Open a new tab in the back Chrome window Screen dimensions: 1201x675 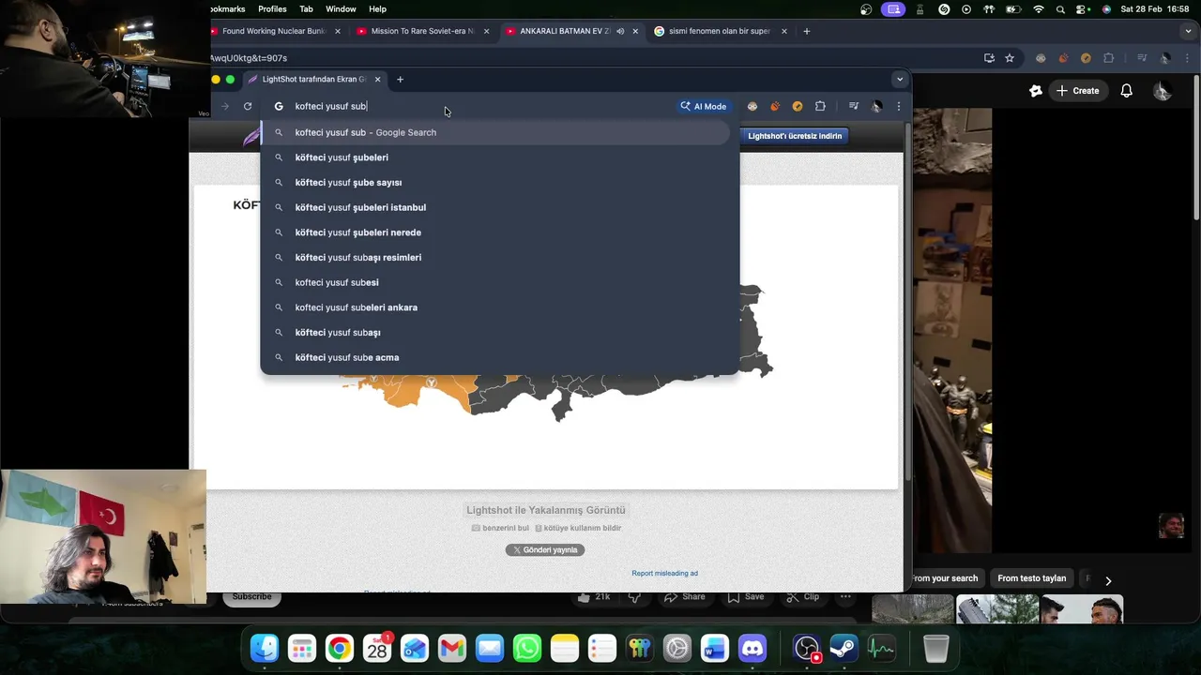tap(806, 31)
